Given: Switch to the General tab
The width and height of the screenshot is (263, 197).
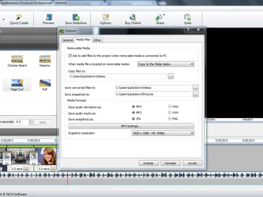Looking at the screenshot, I should 68,40.
